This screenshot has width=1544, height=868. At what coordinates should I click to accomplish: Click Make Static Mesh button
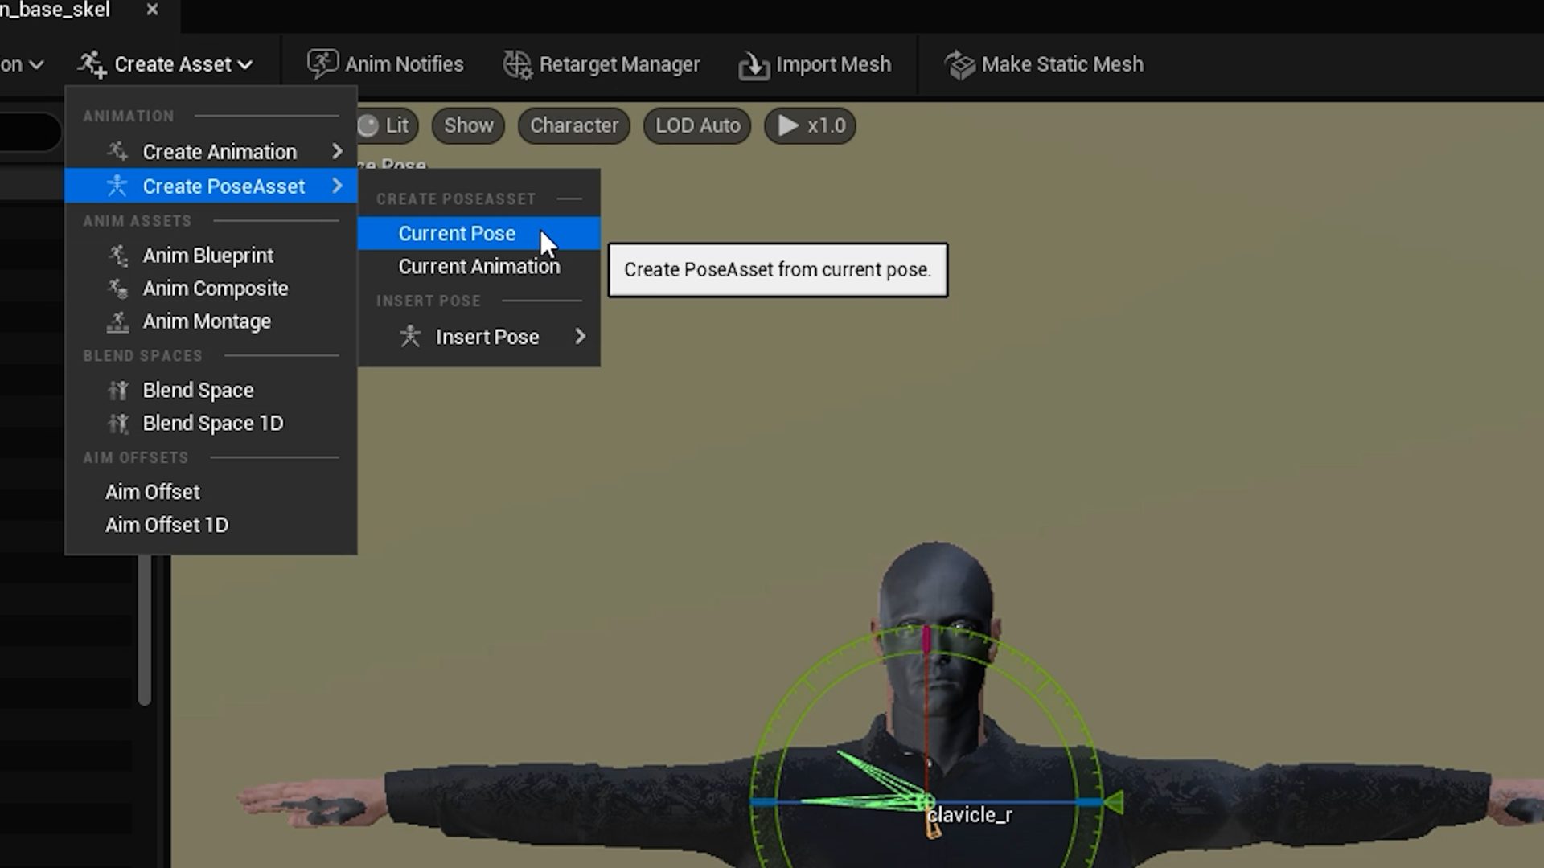1044,64
